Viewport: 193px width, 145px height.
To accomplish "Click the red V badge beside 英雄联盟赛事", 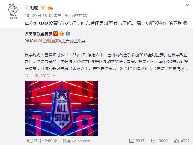I will click(56, 34).
